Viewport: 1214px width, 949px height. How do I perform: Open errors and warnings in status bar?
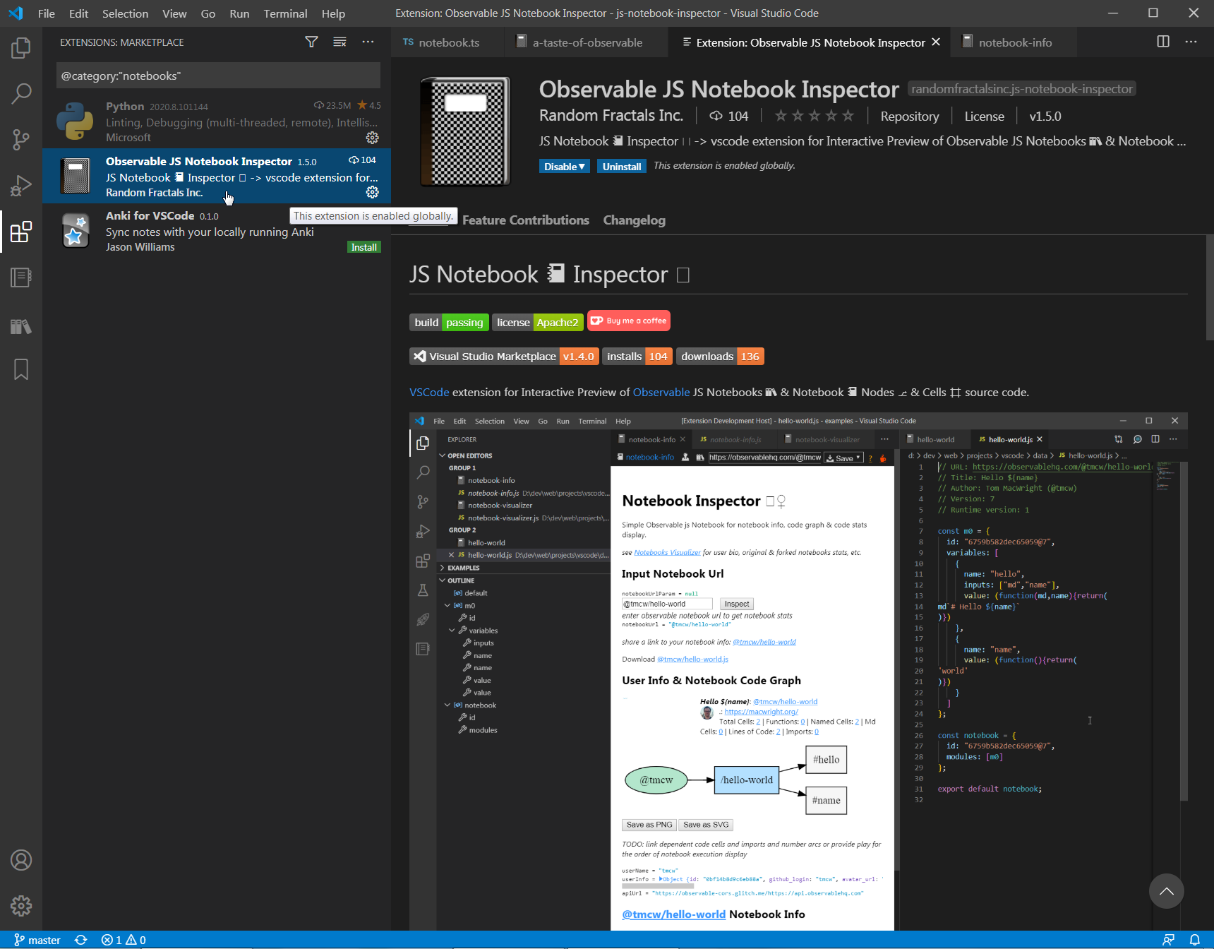point(124,940)
